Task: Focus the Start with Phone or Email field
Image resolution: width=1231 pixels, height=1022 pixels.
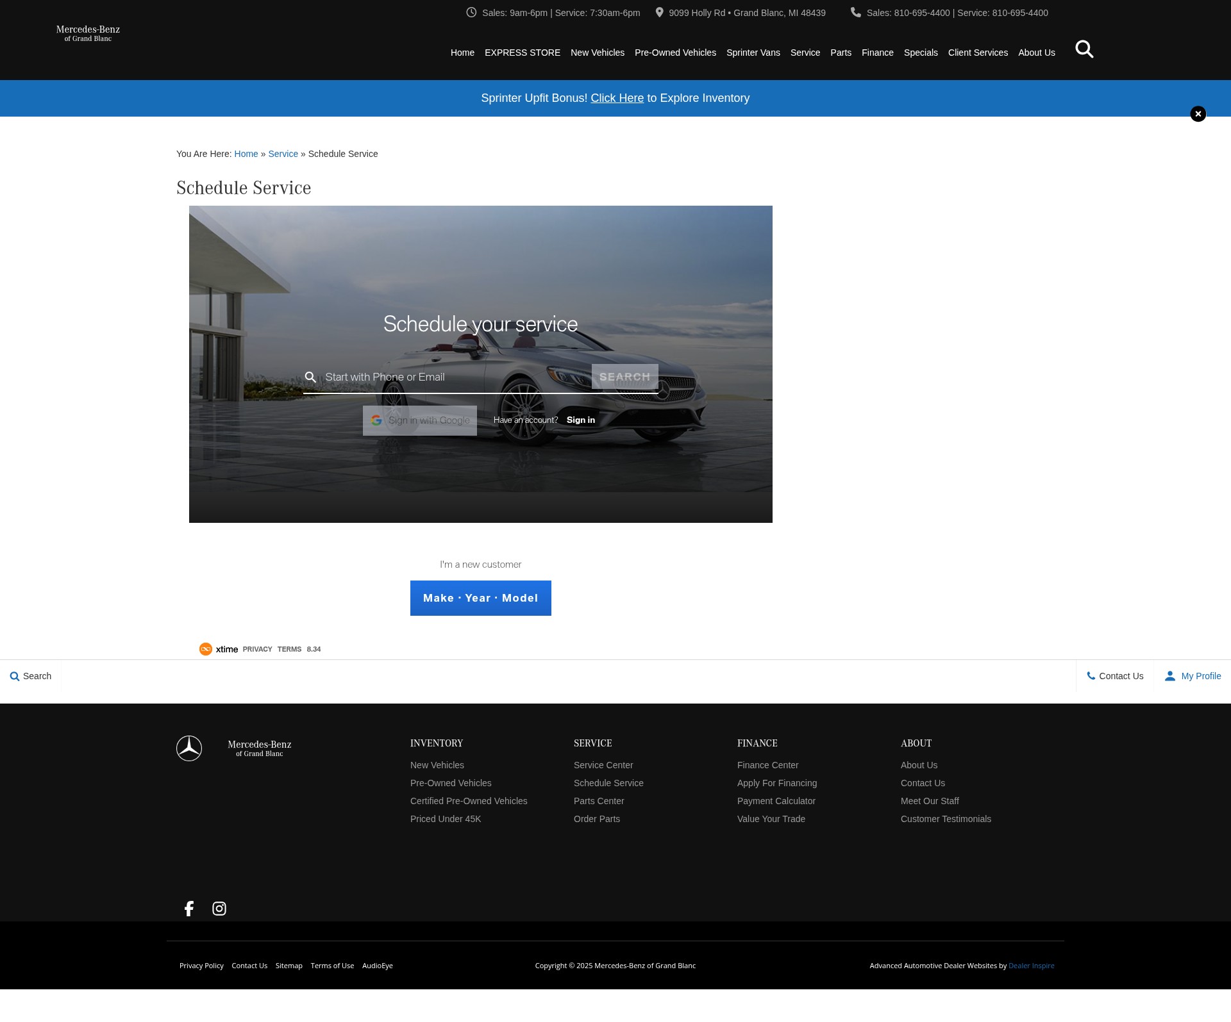Action: tap(455, 377)
